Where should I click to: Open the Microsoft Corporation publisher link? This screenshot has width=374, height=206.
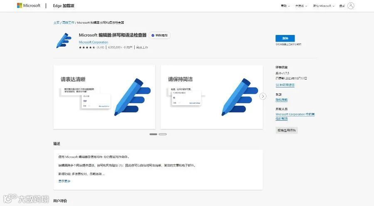click(x=93, y=42)
